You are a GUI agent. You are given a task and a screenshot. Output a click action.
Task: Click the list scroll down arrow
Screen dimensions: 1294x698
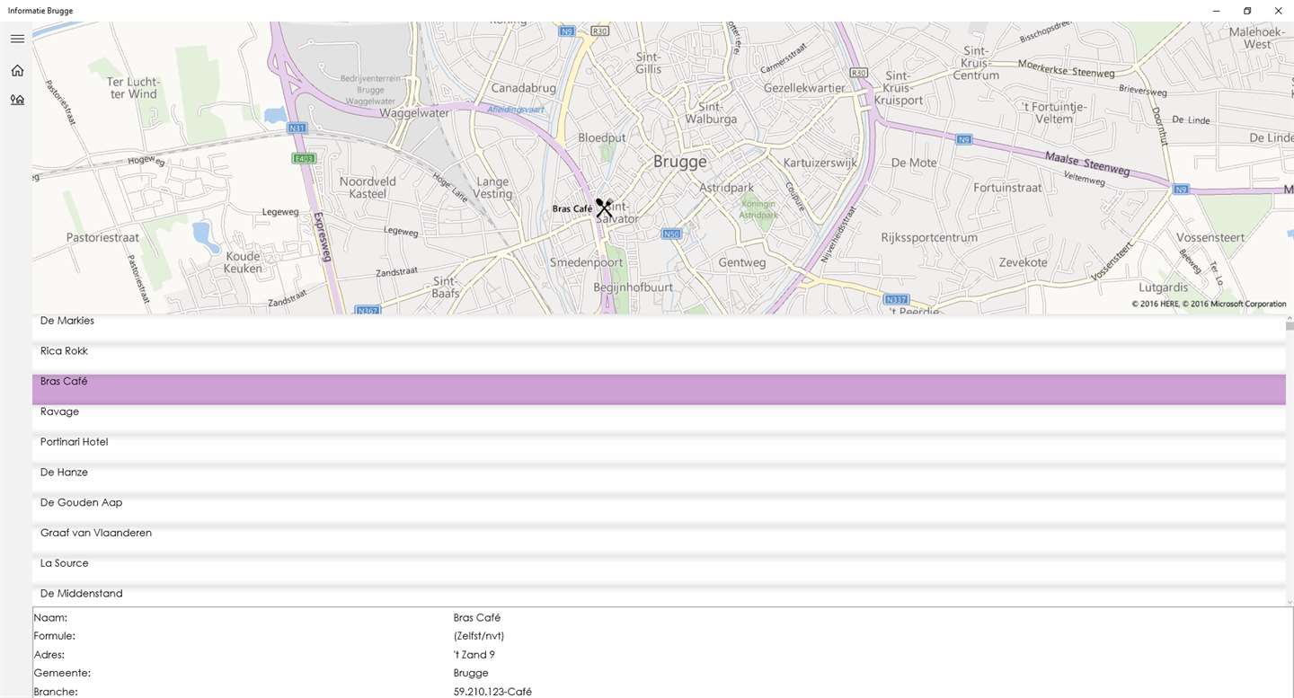pos(1290,602)
